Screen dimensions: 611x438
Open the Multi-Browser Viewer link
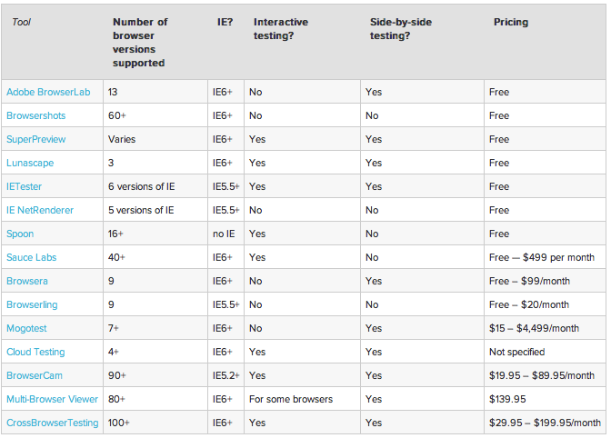point(51,399)
